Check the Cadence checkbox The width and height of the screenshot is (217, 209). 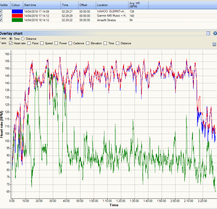tap(70, 43)
